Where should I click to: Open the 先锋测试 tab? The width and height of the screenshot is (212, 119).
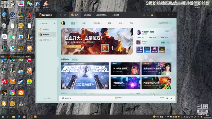tap(101, 15)
